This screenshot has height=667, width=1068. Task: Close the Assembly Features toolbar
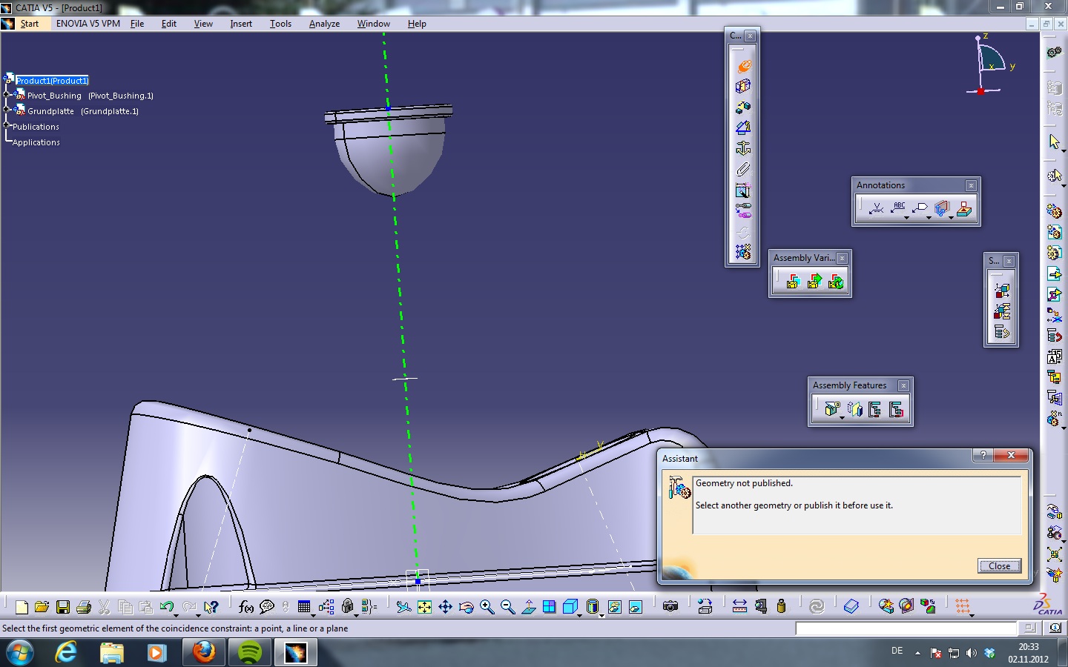point(903,385)
